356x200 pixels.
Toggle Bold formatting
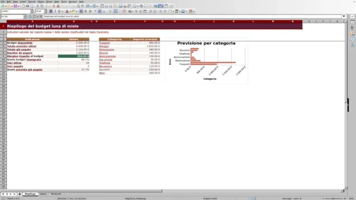click(51, 11)
